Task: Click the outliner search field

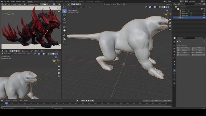Action: tap(189, 4)
